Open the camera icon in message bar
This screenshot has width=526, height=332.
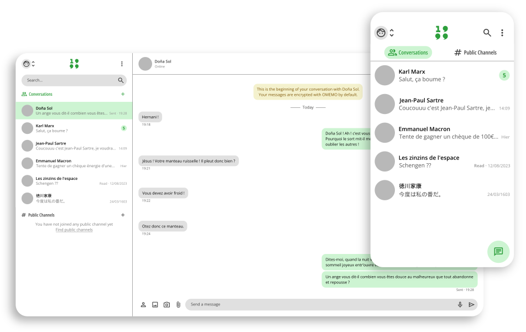tap(166, 304)
